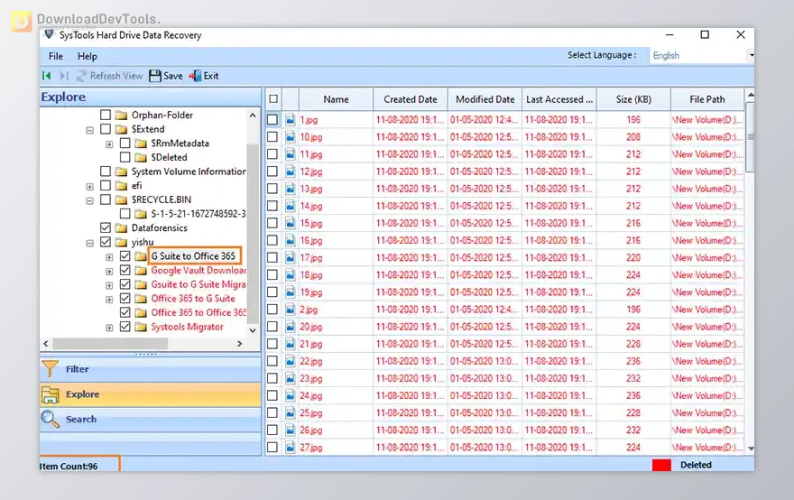
Task: Click the folder icon of Google Vault Download
Action: pyautogui.click(x=141, y=271)
